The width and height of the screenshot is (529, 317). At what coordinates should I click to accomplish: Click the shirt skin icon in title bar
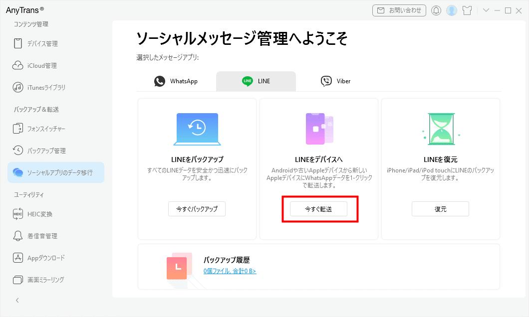pos(467,10)
